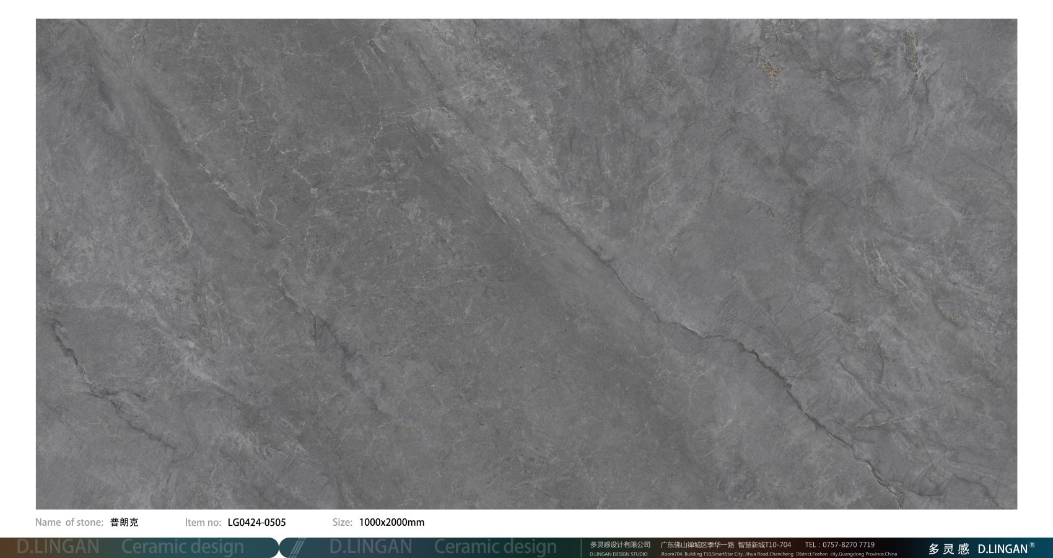Click the English address starting with Room704

[x=778, y=554]
